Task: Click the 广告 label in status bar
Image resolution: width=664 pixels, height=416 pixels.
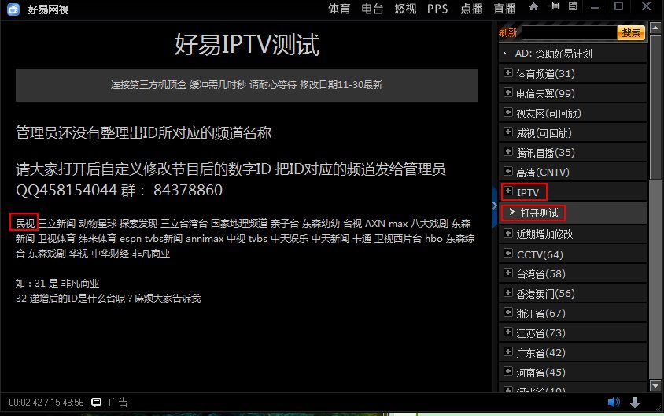Action: click(x=118, y=402)
